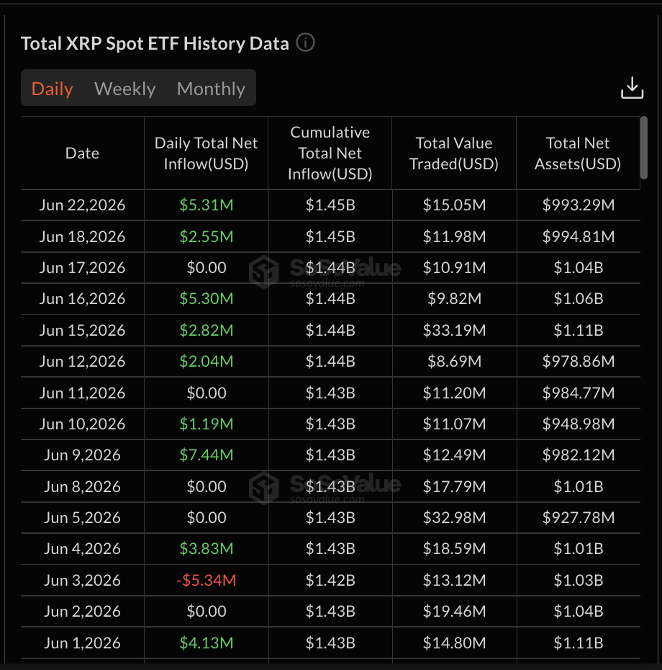Click the $5.30M net inflow value
Viewport: 662px width, 670px height.
click(206, 299)
